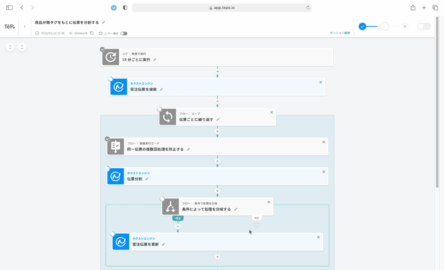Viewport: 444px width, 270px height.
Task: Expand all steps with the outward chevrons button
Action: coord(22,47)
